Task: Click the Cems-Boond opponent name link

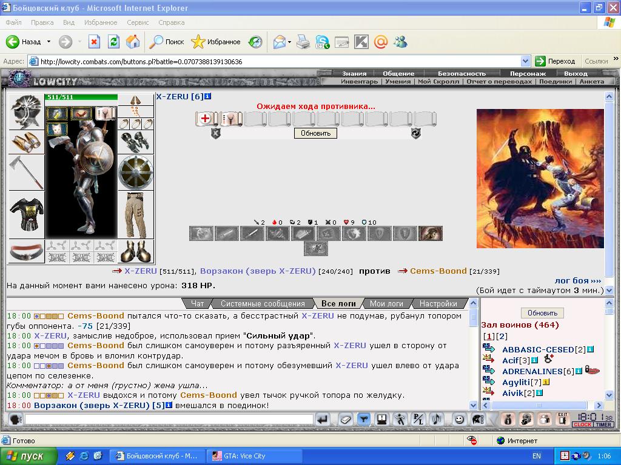Action: pyautogui.click(x=438, y=271)
